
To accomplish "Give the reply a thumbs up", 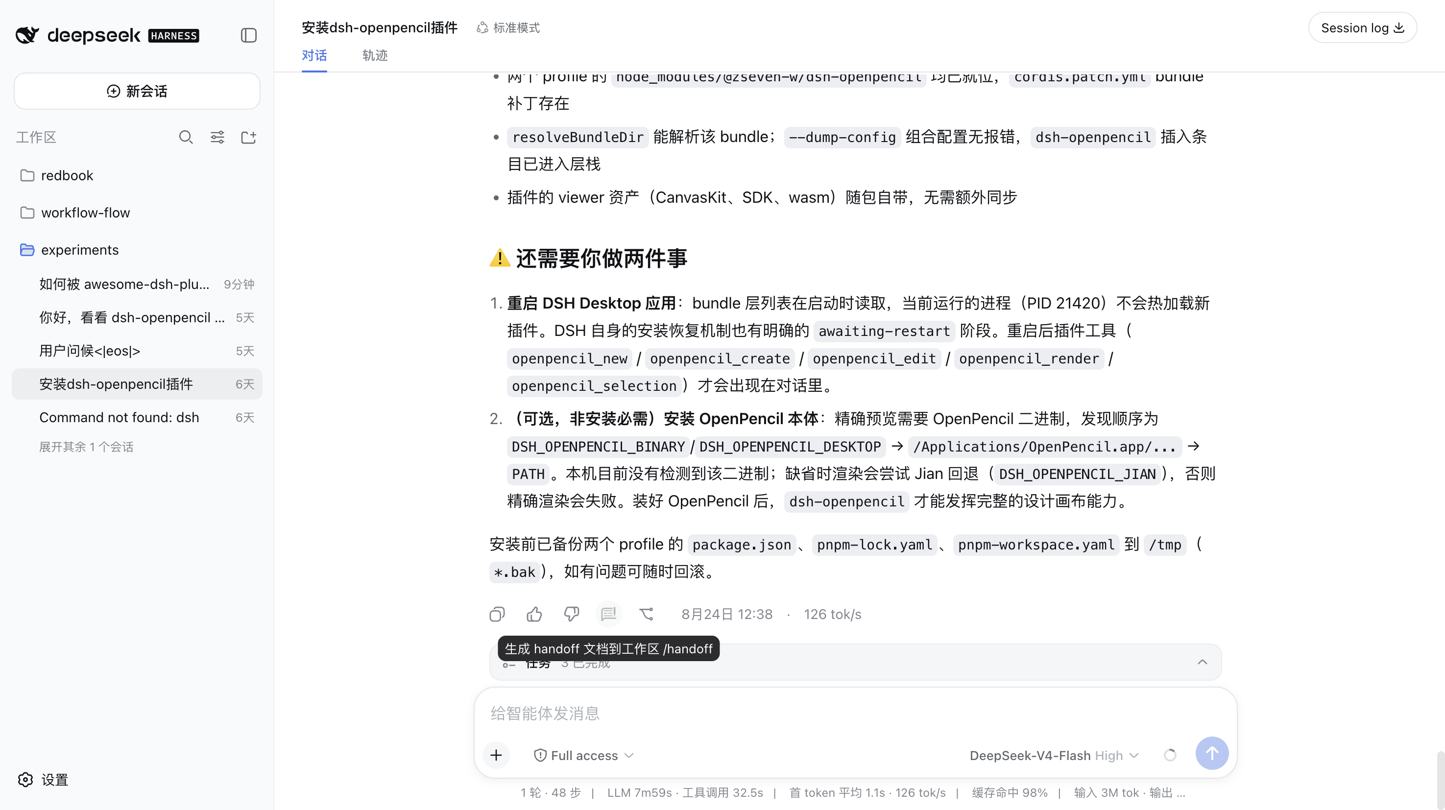I will (534, 614).
